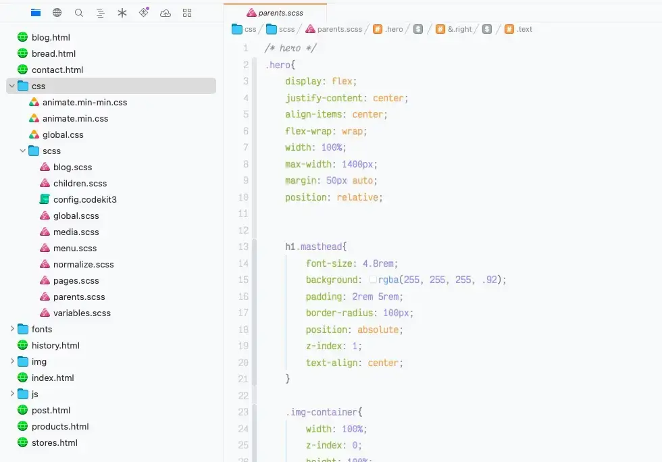
Task: Open animate.min-min.css file
Action: pos(84,102)
